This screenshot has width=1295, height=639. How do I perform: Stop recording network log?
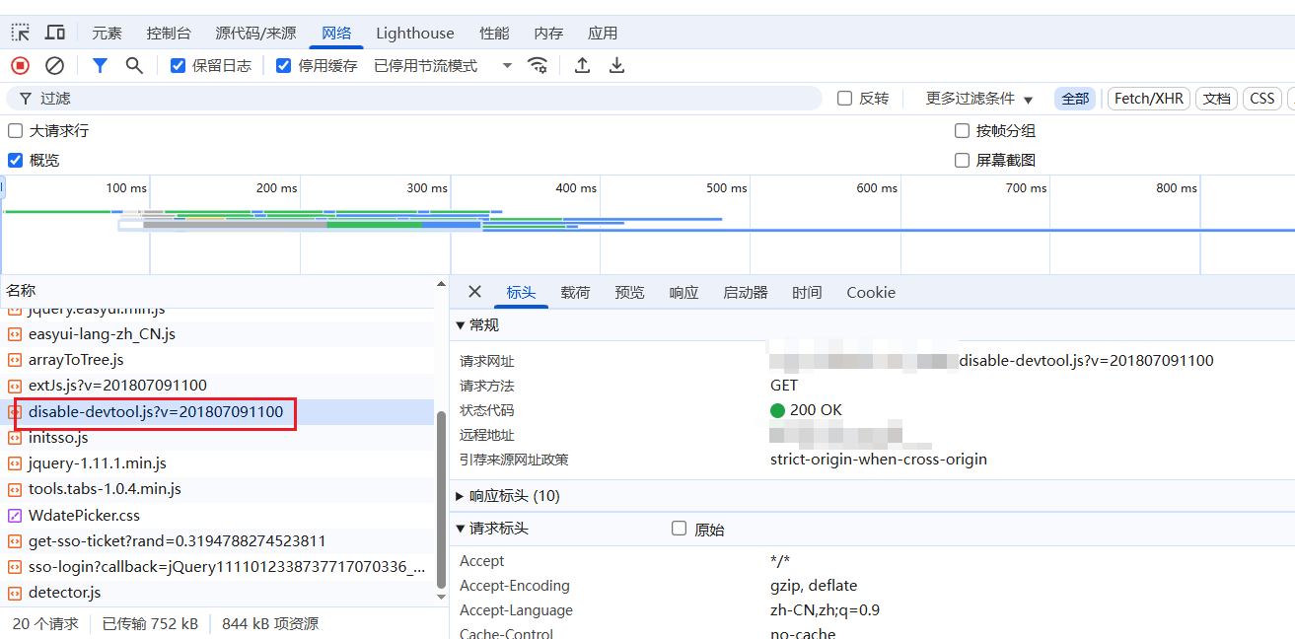coord(20,65)
